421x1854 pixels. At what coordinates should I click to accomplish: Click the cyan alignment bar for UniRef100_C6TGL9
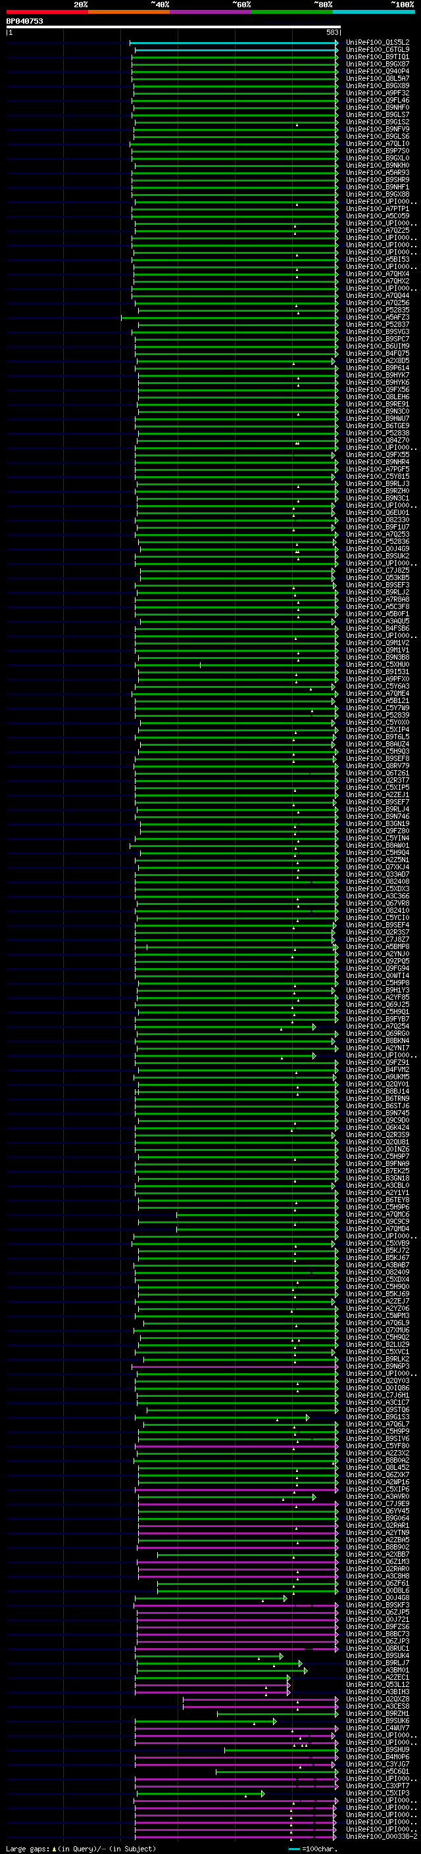[236, 50]
